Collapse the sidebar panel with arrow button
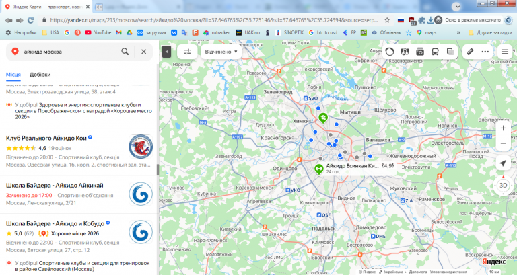Screen dimensions: 517x275 [x=166, y=52]
